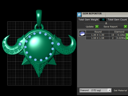128x96 pixels.
Task: Click the round gem thumbnail icon
Action: tap(82, 33)
